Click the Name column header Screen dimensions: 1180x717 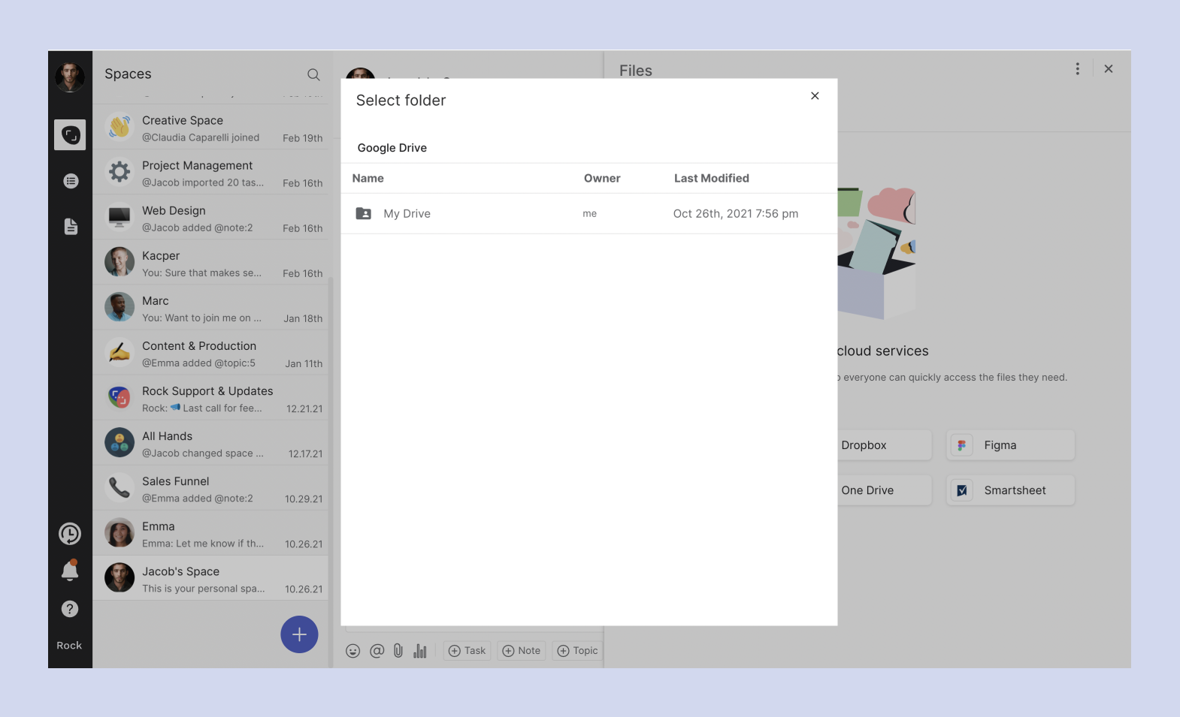(x=368, y=179)
